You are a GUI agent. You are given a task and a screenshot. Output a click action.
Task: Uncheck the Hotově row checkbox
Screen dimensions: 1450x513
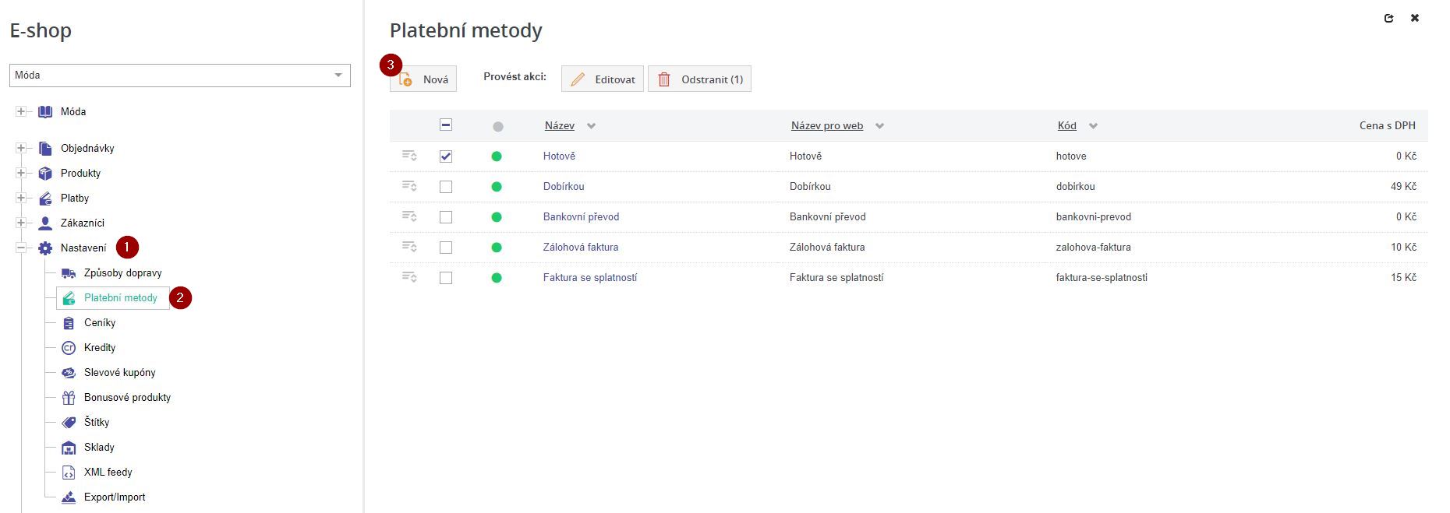click(x=446, y=156)
